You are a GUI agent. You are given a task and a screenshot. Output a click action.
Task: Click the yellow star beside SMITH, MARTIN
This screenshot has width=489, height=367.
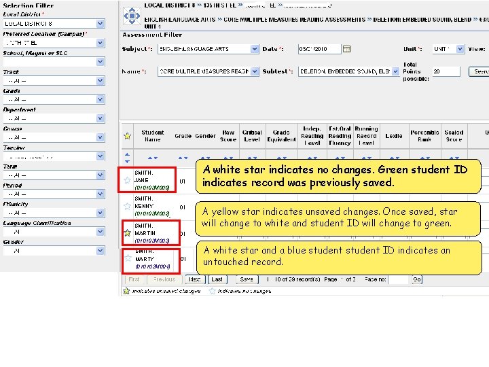tap(127, 233)
